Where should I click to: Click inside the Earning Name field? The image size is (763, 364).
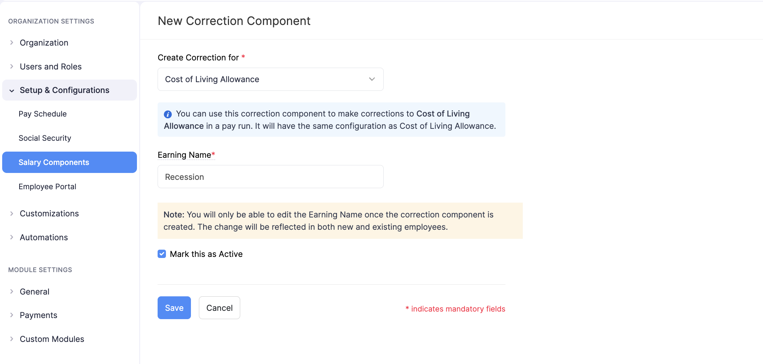click(270, 177)
